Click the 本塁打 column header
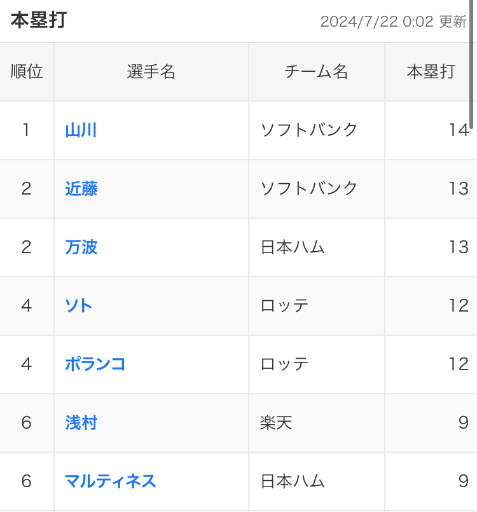 [431, 72]
